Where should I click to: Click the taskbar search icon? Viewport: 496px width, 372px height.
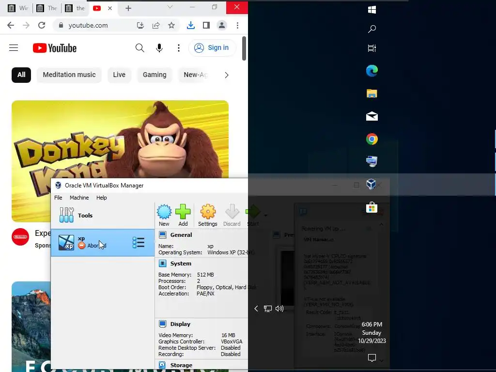[372, 29]
